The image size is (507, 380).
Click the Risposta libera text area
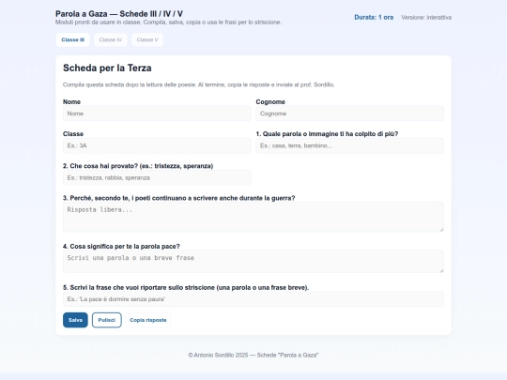(x=253, y=217)
